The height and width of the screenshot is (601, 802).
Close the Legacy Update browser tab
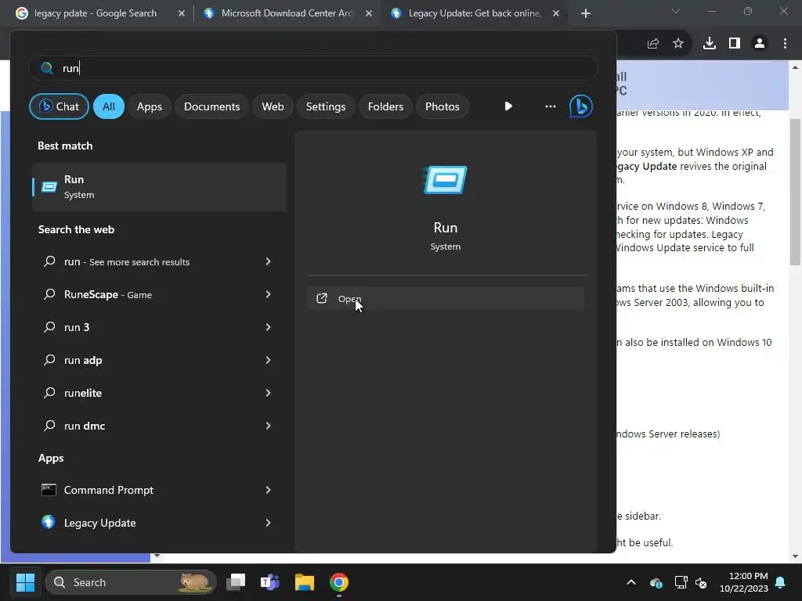[x=556, y=13]
